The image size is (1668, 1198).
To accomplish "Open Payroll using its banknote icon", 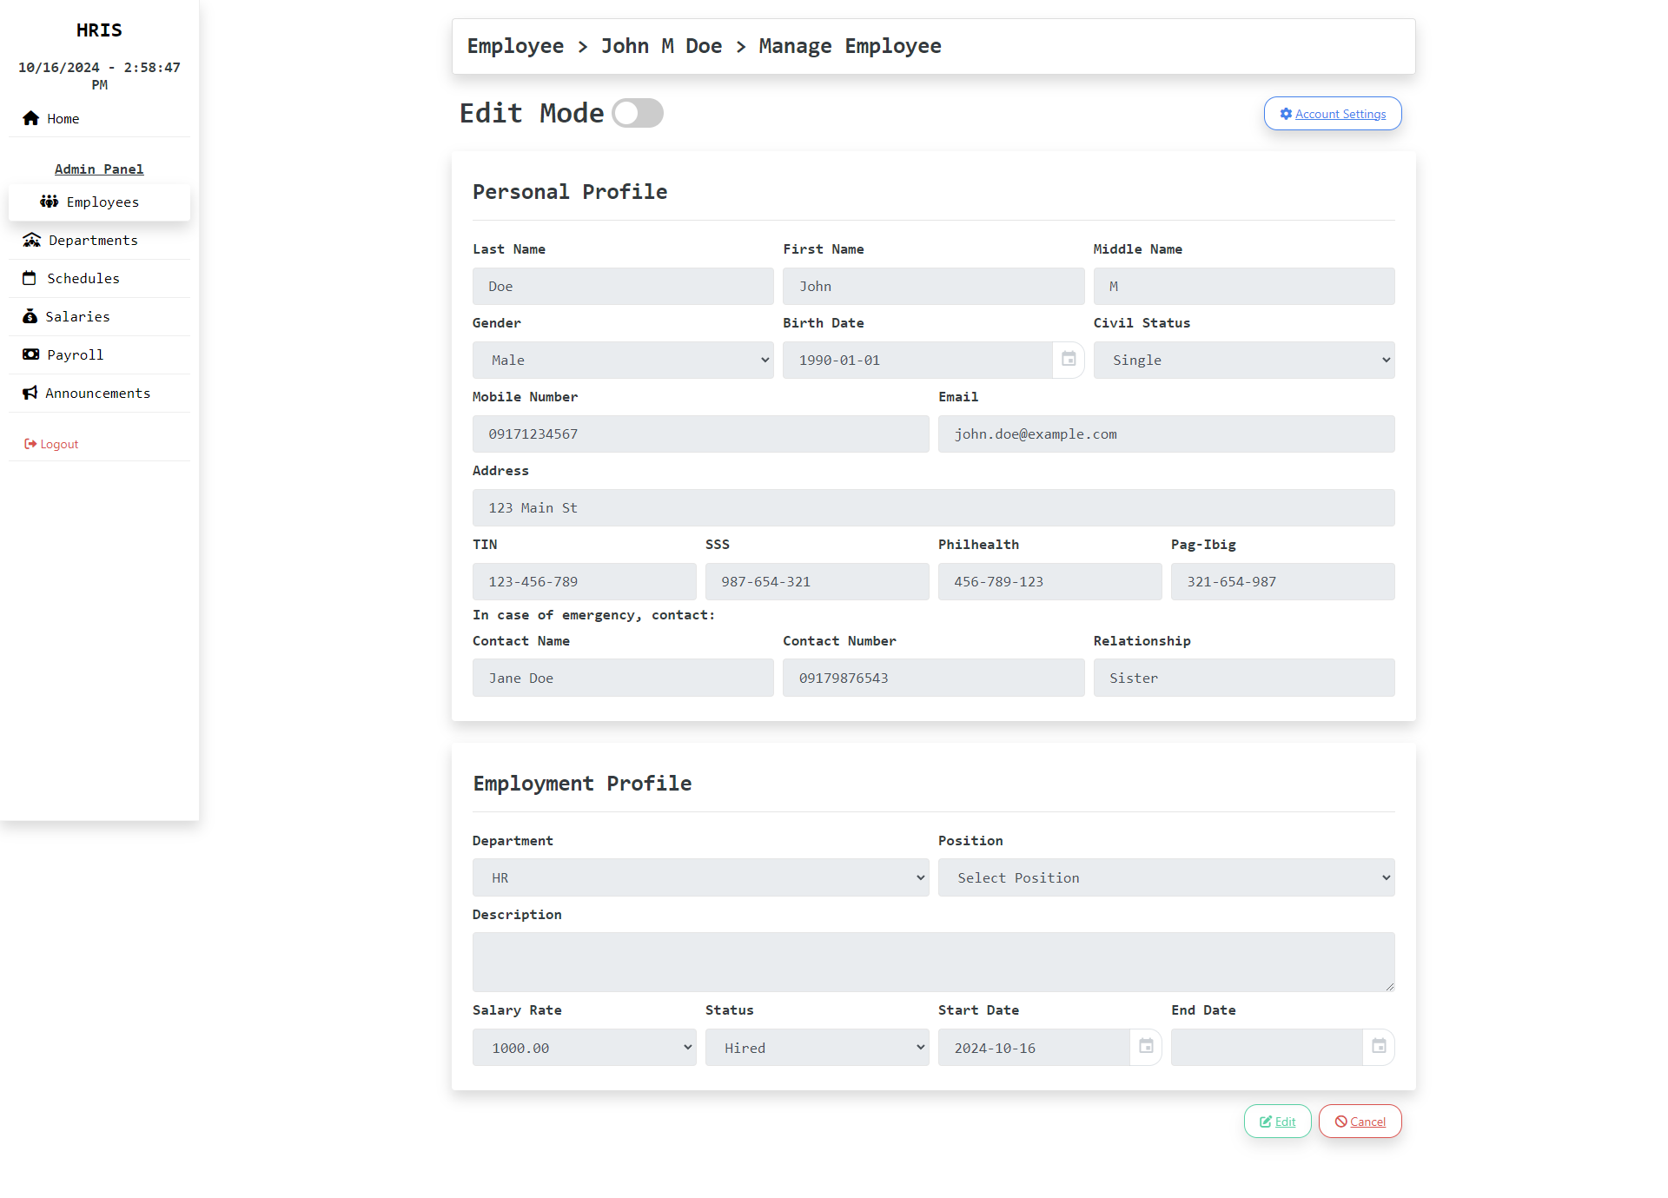I will pos(31,354).
